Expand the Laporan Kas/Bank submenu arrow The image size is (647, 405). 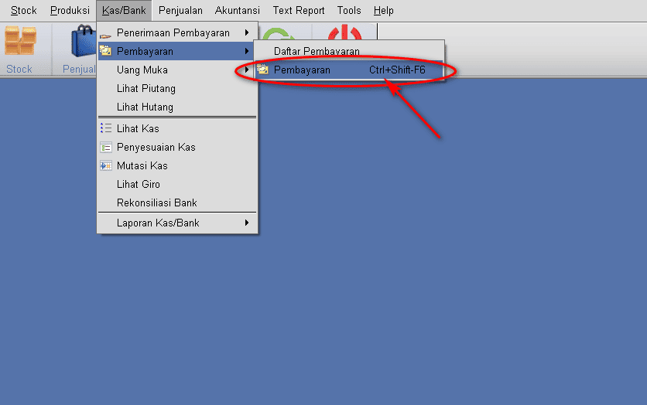coord(247,223)
